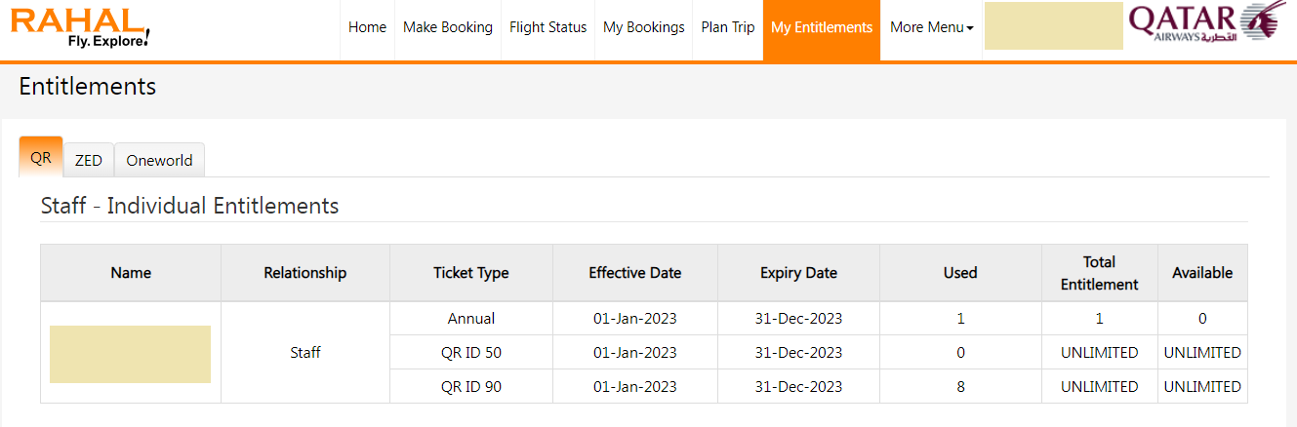This screenshot has height=427, width=1297.
Task: Select My Entitlements menu item
Action: click(x=822, y=27)
